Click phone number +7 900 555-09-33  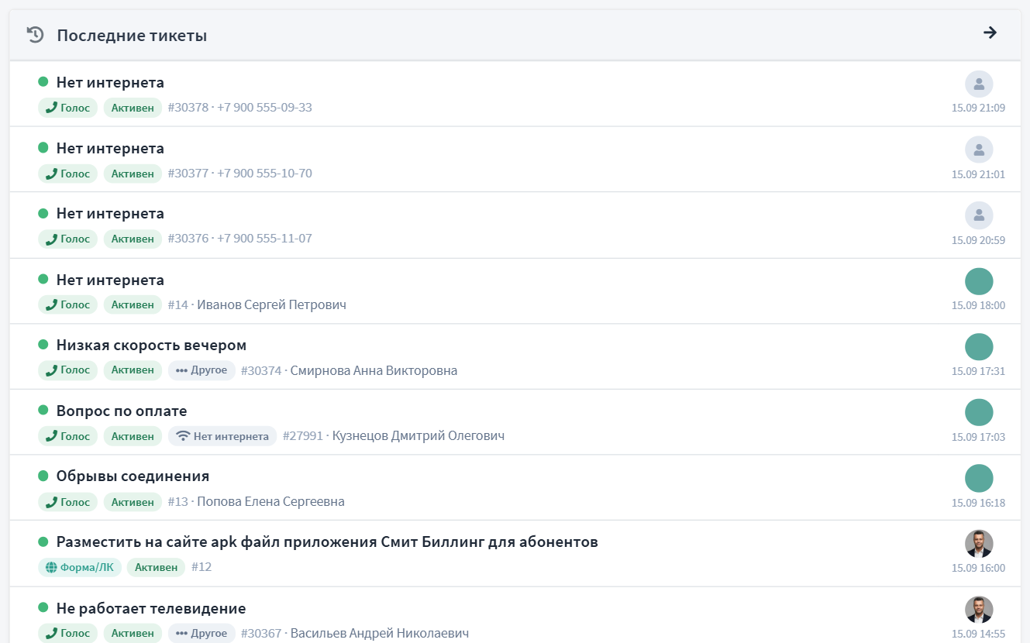[264, 108]
